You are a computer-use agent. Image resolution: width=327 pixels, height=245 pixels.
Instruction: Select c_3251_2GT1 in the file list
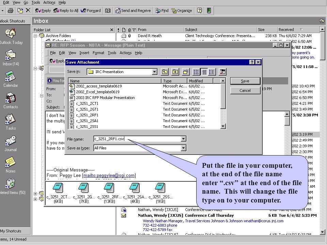(87, 109)
